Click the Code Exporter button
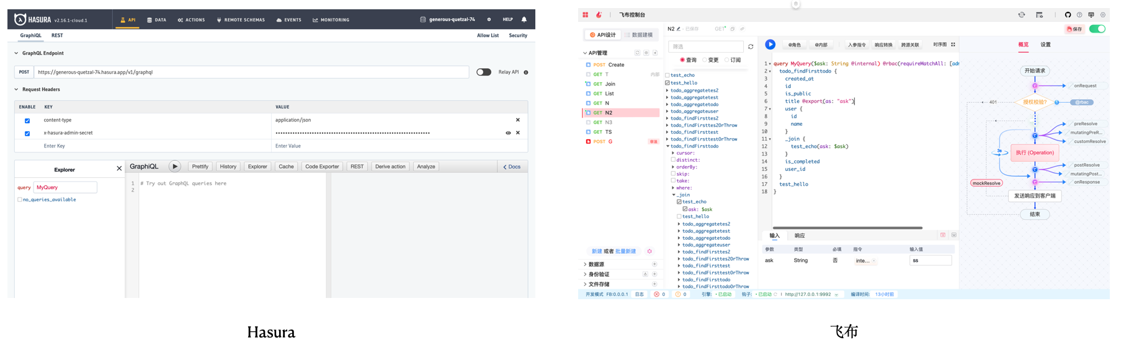The height and width of the screenshot is (350, 1129). (322, 167)
